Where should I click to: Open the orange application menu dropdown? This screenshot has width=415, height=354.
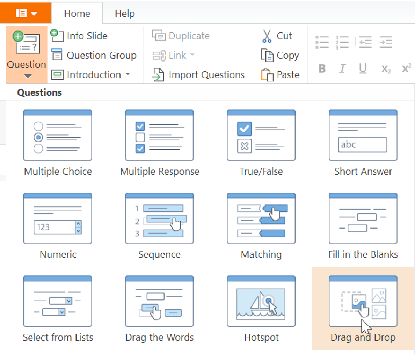[25, 13]
